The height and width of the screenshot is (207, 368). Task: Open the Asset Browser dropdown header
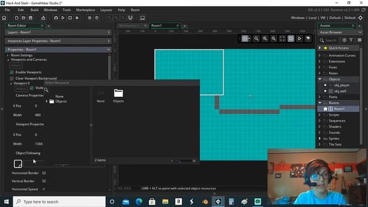click(x=340, y=32)
